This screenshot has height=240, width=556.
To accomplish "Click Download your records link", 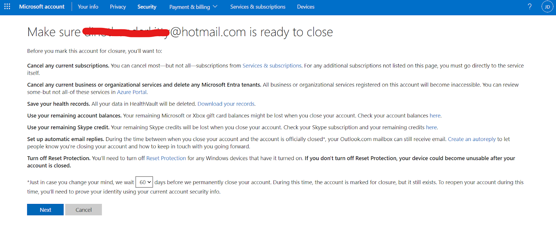I will tap(226, 104).
